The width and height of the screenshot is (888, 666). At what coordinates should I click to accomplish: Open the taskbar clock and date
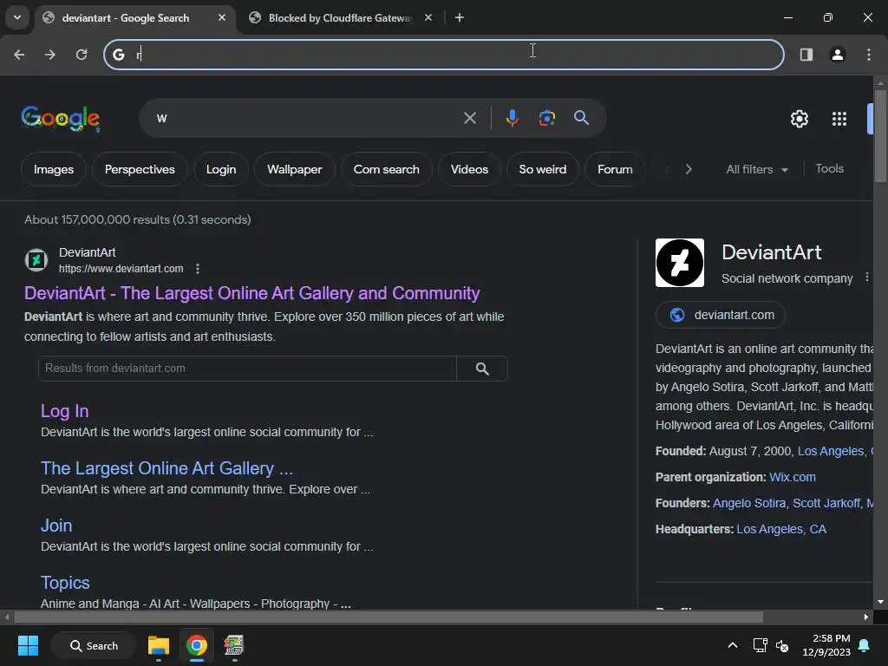point(826,645)
